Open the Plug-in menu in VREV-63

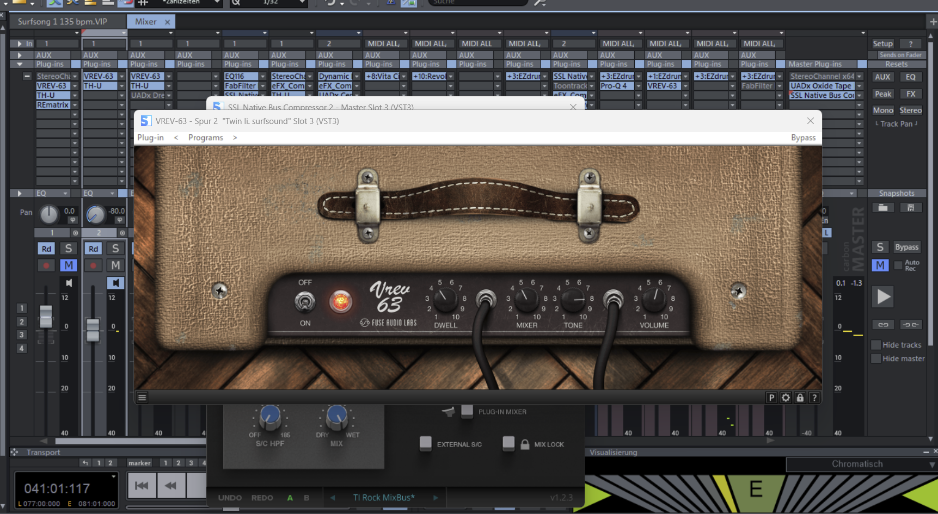click(x=150, y=138)
